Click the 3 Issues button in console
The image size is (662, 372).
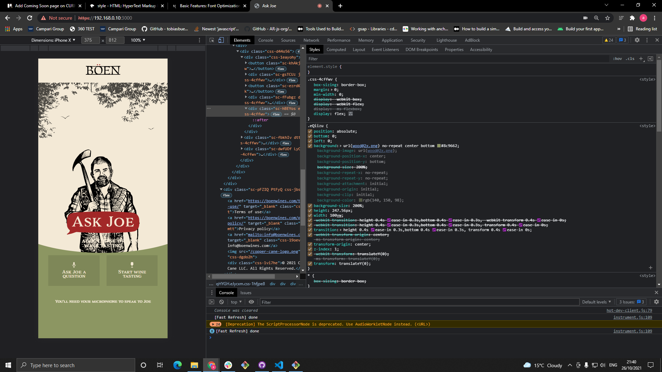tap(631, 302)
